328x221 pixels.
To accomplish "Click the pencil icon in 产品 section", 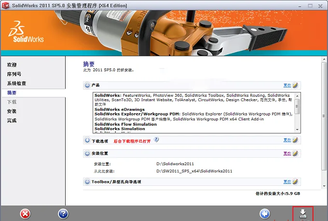I will tap(295, 85).
